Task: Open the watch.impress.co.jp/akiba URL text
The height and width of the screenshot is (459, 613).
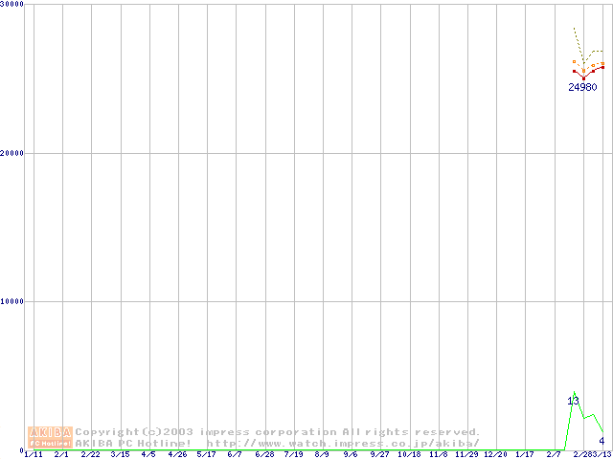Action: click(x=342, y=444)
